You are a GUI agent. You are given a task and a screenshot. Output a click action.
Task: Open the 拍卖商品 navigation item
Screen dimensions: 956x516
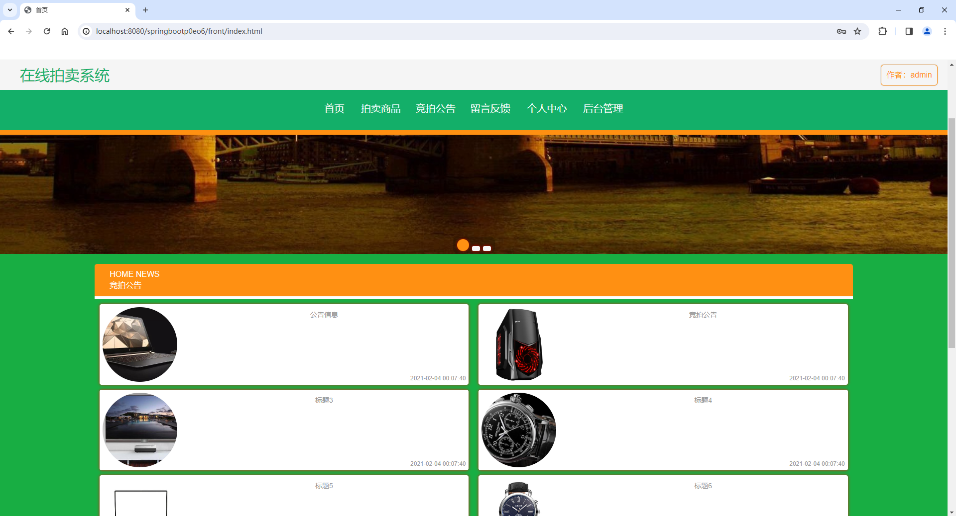[x=381, y=108]
